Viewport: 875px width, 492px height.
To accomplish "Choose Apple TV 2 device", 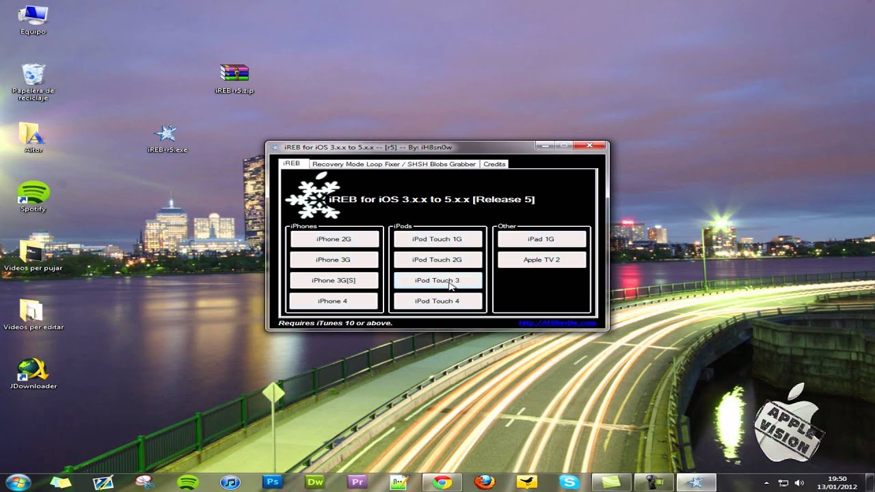I will [541, 260].
